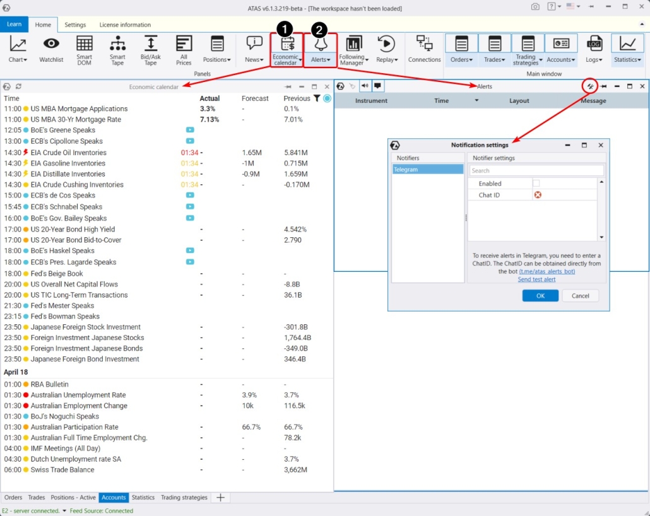Screen dimensions: 650x516
Task: Click OK in Notification settings
Action: (540, 296)
